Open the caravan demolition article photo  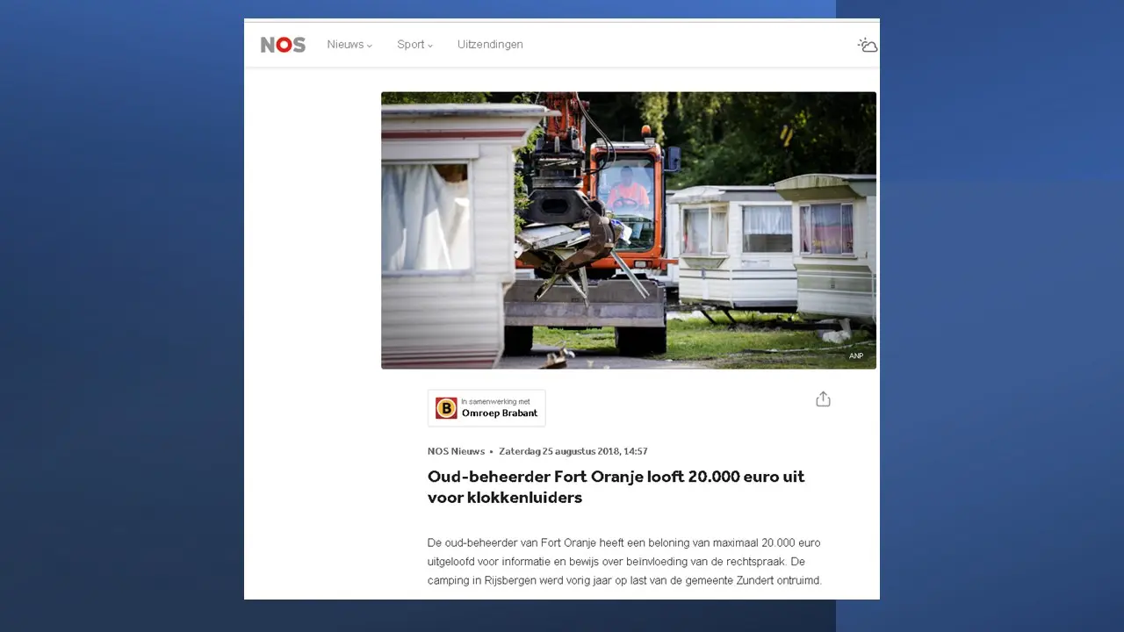coord(629,230)
